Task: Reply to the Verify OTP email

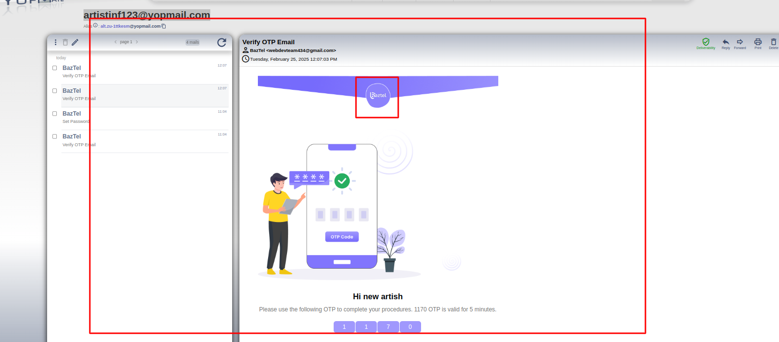Action: click(x=726, y=42)
